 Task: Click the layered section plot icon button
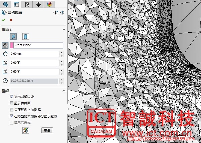click(26, 130)
